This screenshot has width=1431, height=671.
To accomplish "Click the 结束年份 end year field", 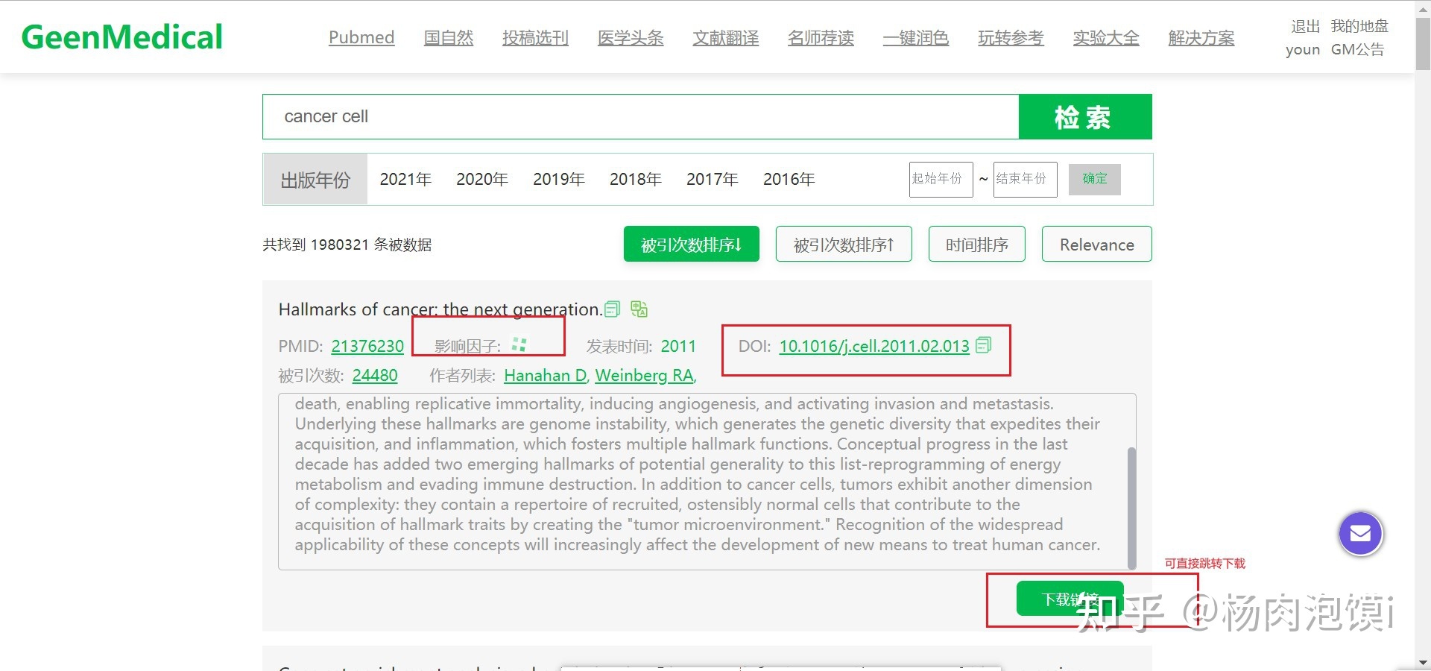I will pyautogui.click(x=1026, y=179).
